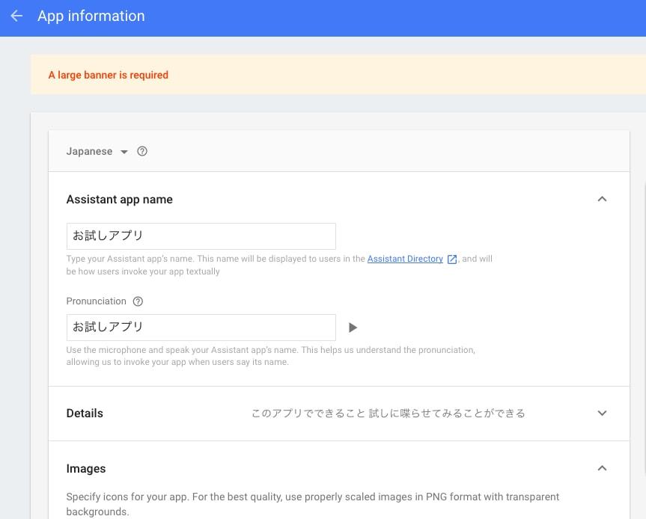Open the Japanese language dropdown
Viewport: 646px width, 519px height.
pos(97,152)
